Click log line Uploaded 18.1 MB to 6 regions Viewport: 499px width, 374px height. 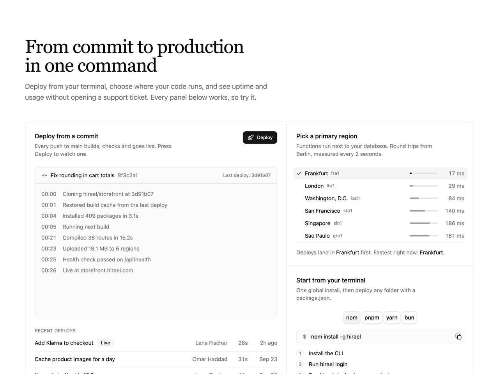pyautogui.click(x=101, y=249)
